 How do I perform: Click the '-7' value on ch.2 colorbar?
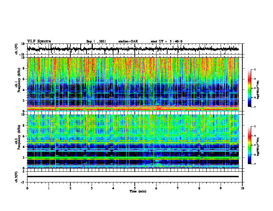pyautogui.click(x=254, y=164)
